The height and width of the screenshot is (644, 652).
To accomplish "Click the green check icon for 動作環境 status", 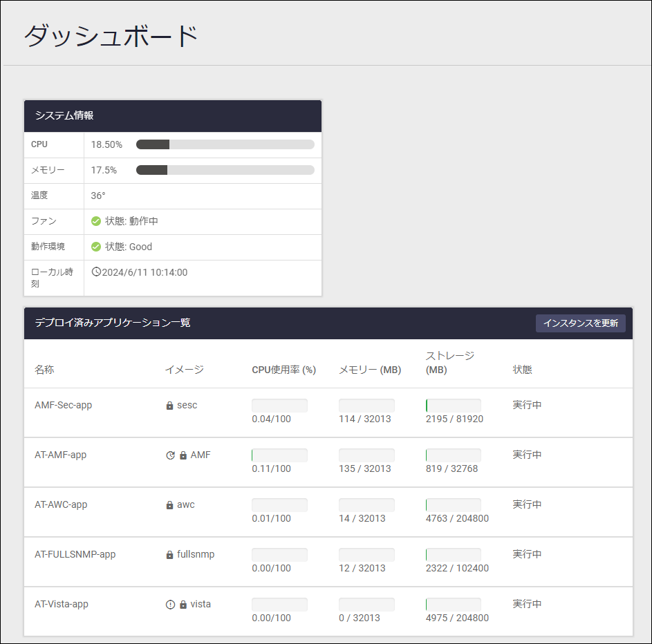I will (x=96, y=247).
